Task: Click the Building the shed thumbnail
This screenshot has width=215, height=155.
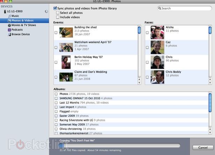Action: pyautogui.click(x=66, y=33)
